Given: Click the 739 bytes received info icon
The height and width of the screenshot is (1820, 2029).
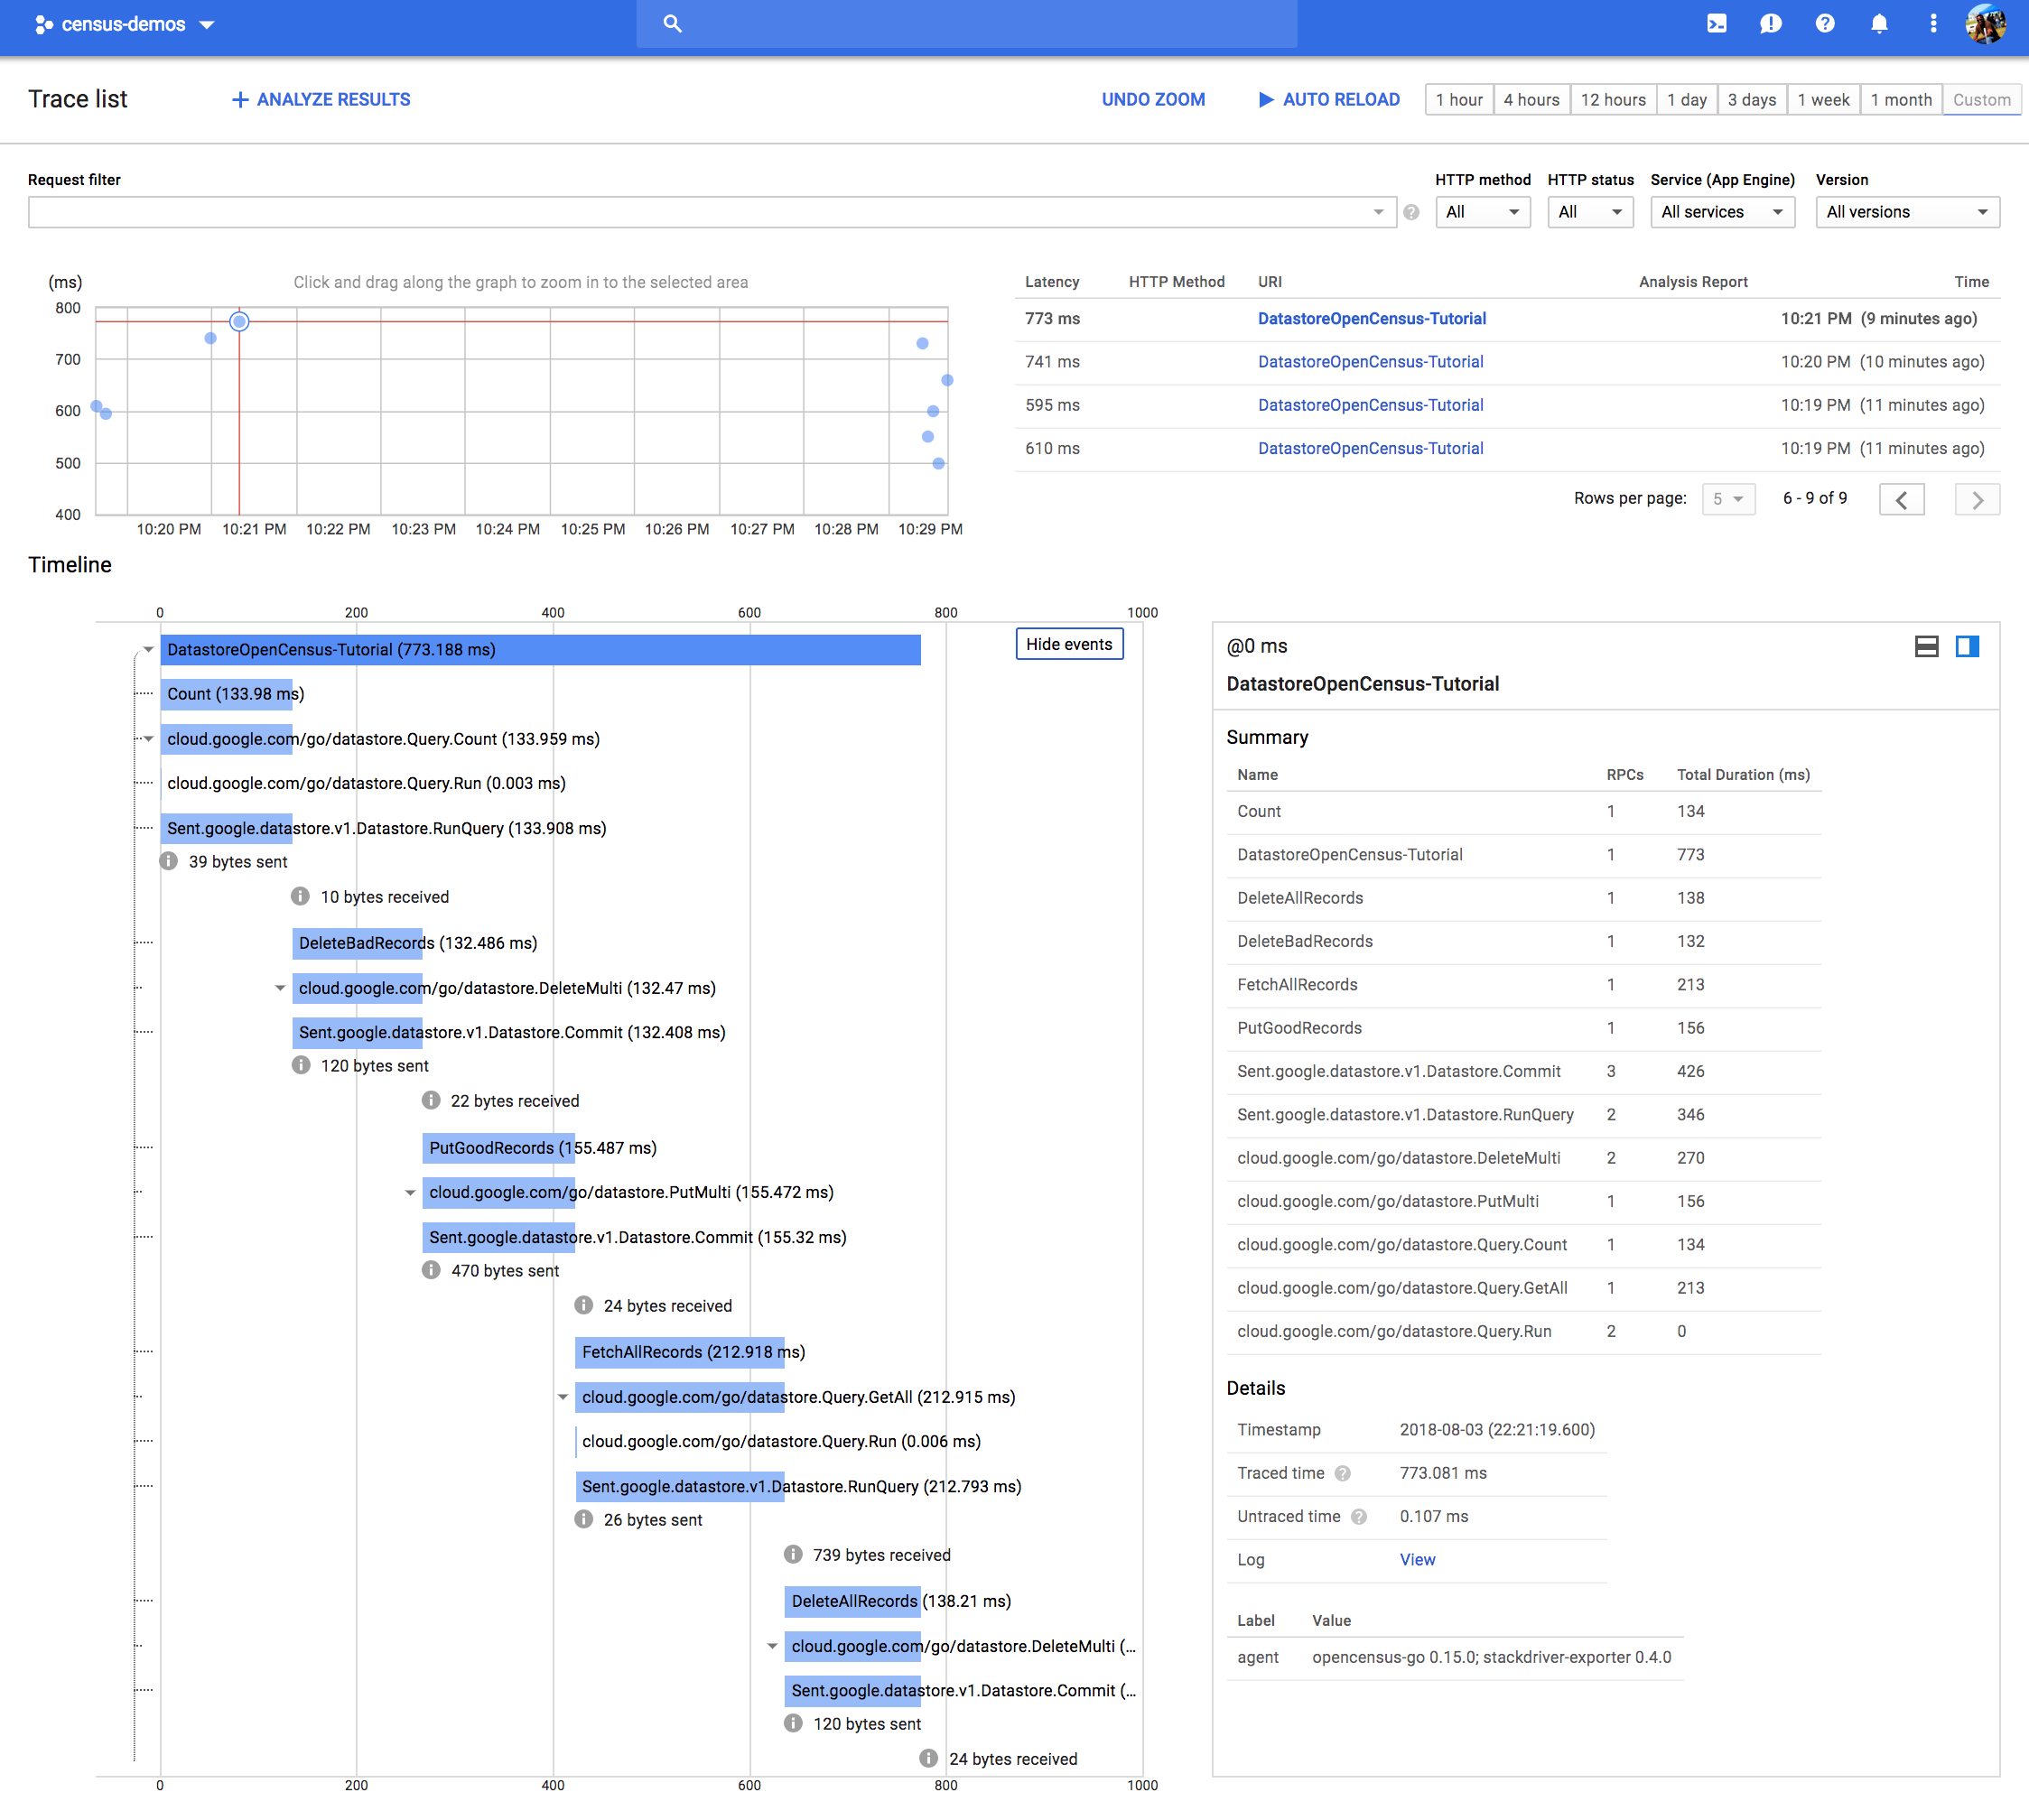Looking at the screenshot, I should click(x=793, y=1554).
